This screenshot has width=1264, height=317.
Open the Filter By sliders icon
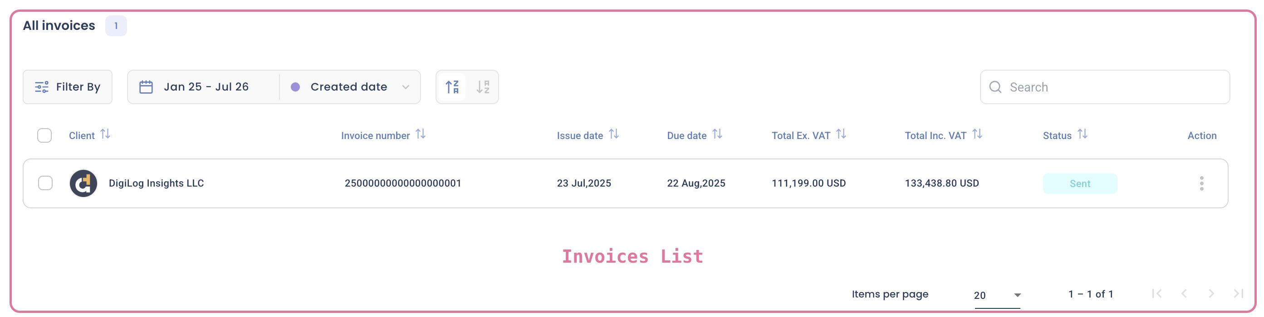(42, 86)
